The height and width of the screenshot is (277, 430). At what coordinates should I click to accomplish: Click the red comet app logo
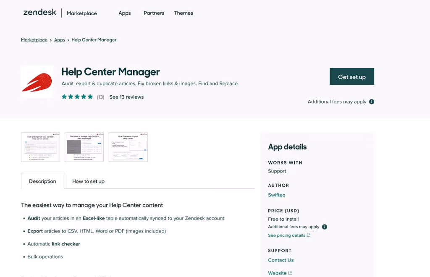[37, 82]
